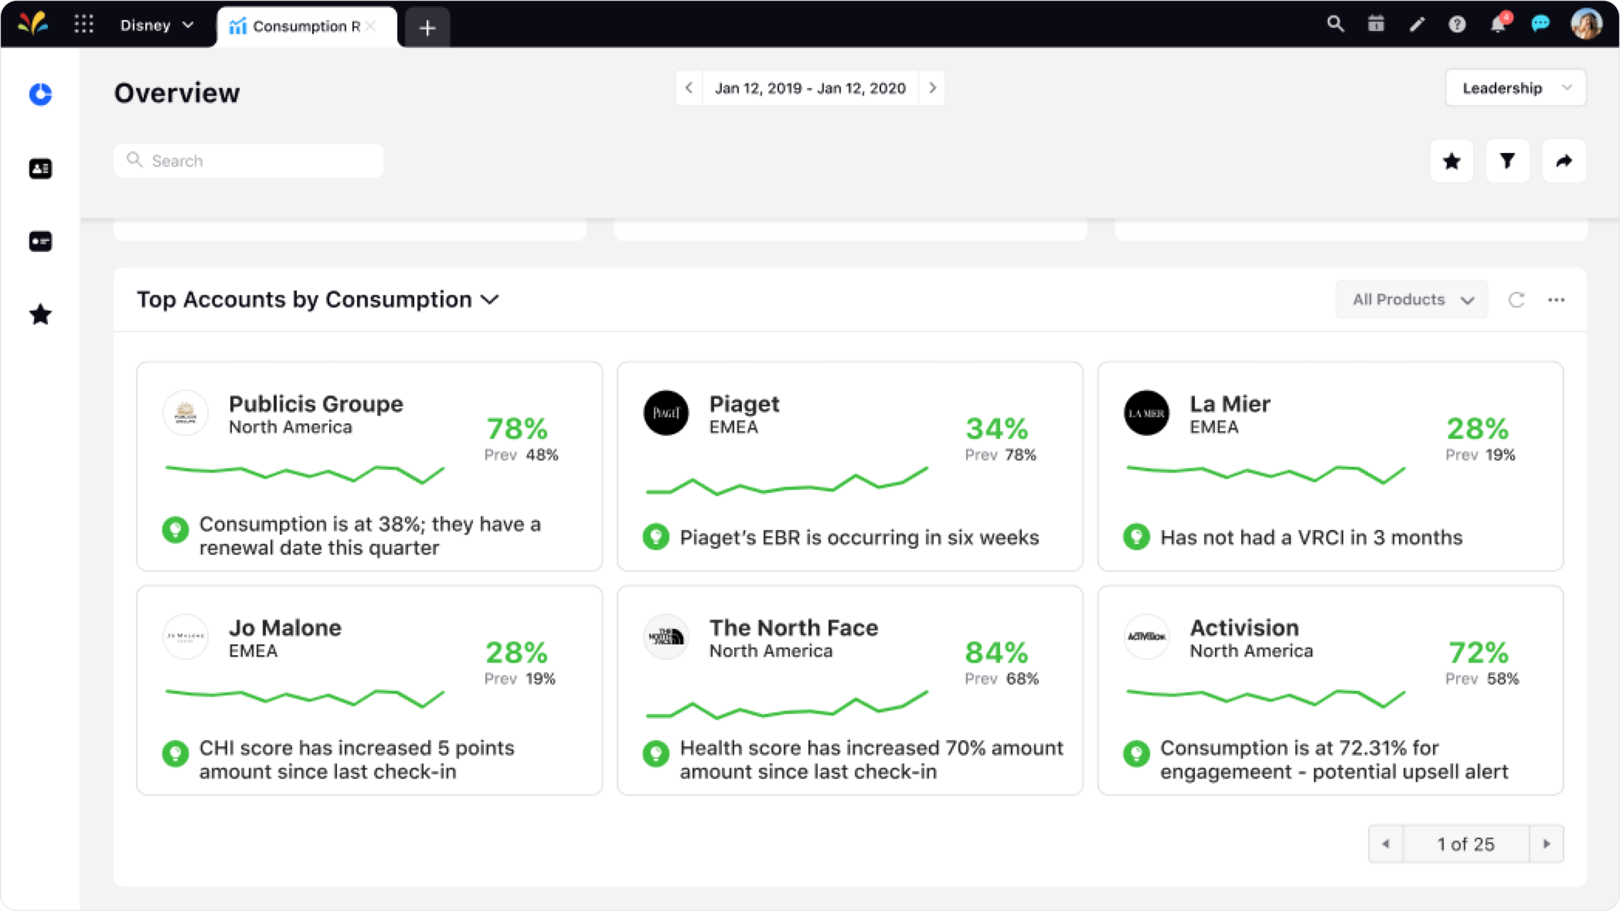The height and width of the screenshot is (911, 1620).
Task: Close the Consumption R tab
Action: (x=371, y=26)
